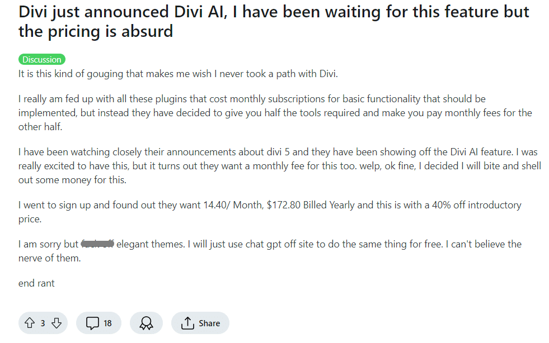Give an award using the ribbon icon
Image resolution: width=549 pixels, height=343 pixels.
click(x=146, y=323)
